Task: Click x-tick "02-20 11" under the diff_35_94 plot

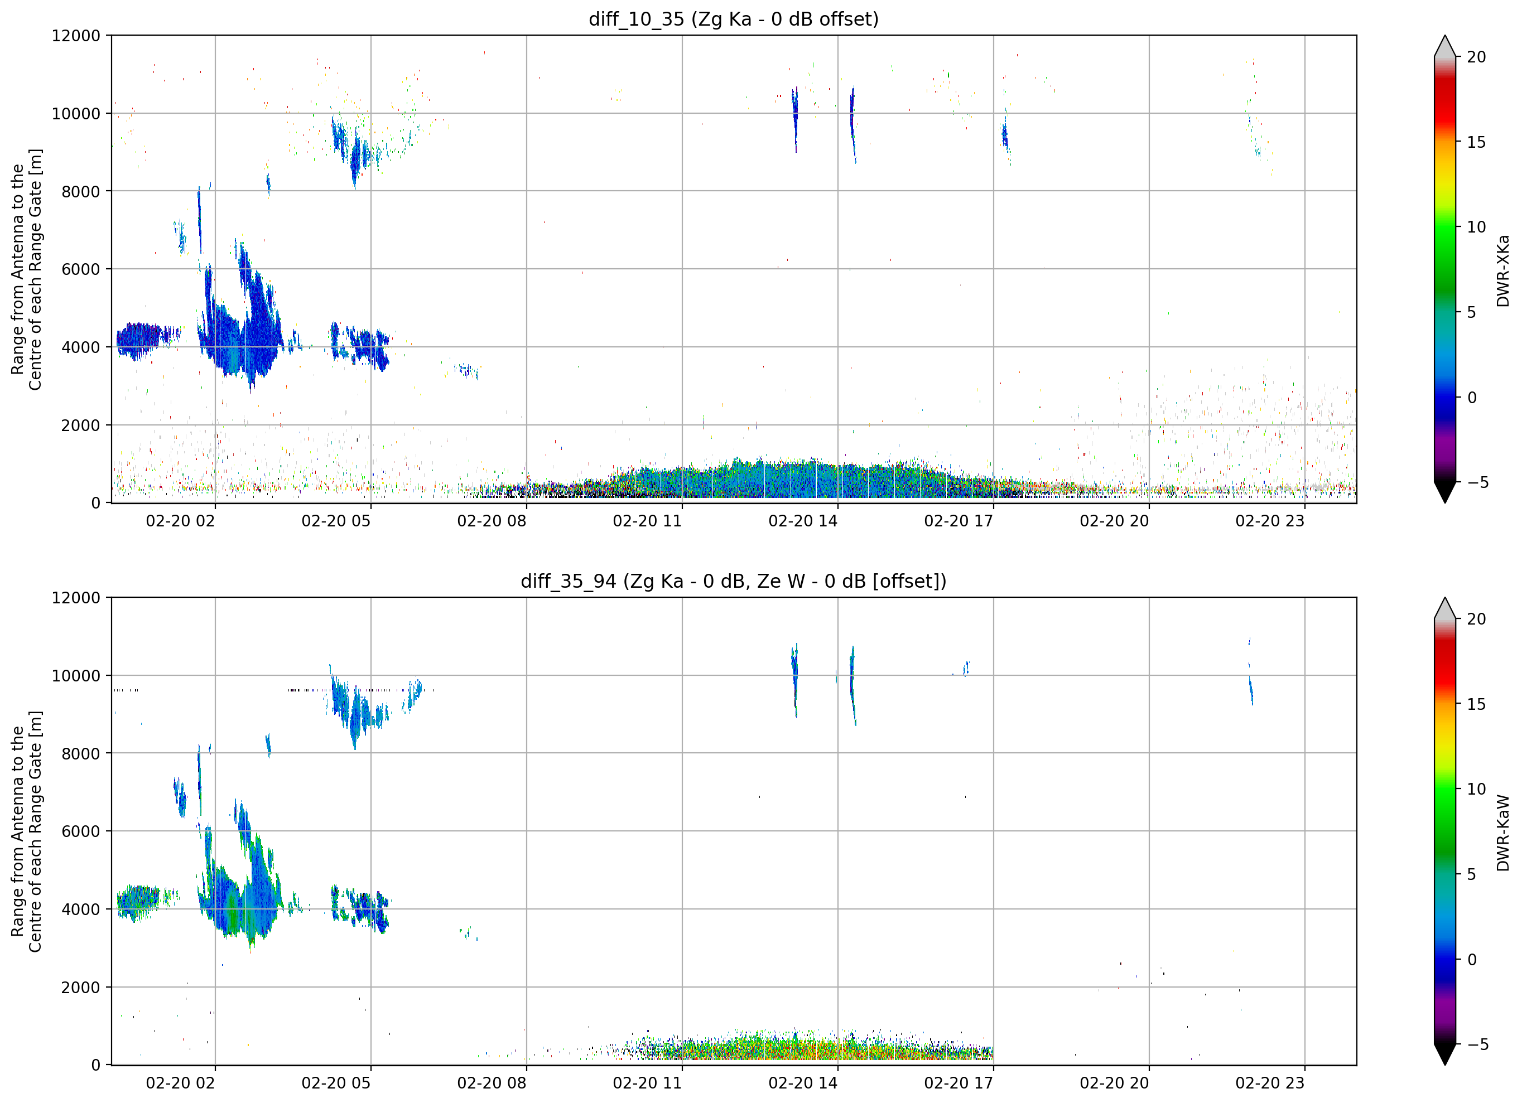Action: (648, 1083)
